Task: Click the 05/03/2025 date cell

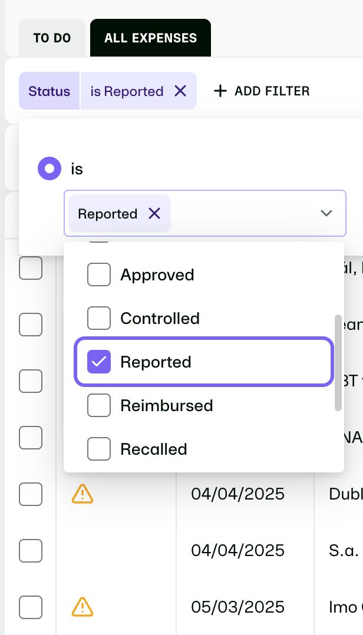Action: point(237,607)
